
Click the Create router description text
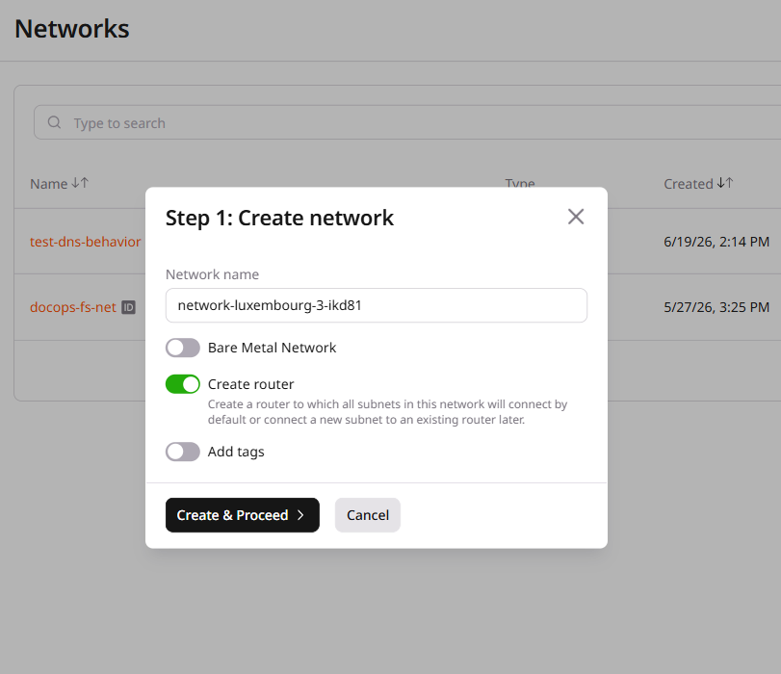tap(387, 412)
